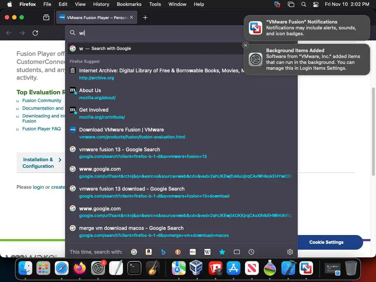Open the Edit menu

coord(63,4)
